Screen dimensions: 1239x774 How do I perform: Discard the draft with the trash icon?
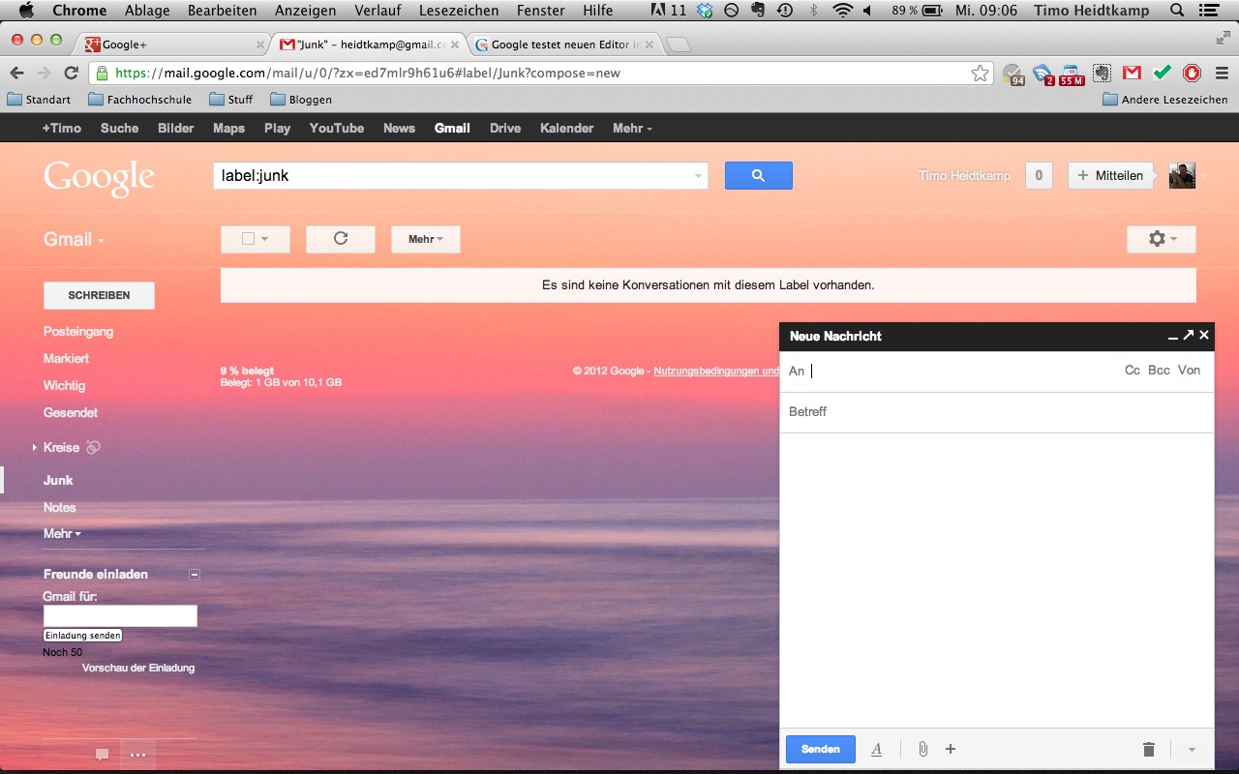(x=1148, y=749)
